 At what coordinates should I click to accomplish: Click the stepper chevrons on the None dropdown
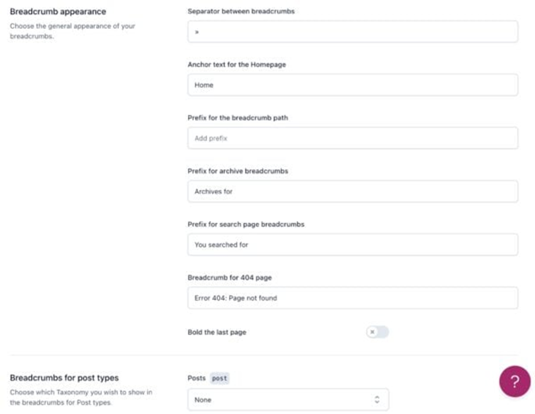tap(377, 399)
